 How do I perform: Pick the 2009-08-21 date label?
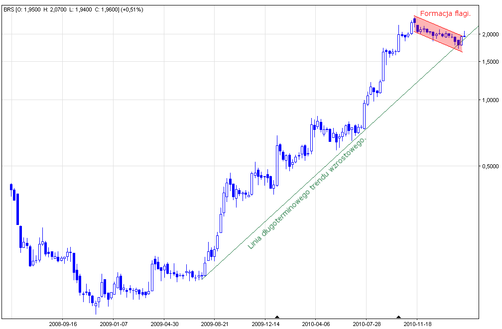click(x=214, y=324)
